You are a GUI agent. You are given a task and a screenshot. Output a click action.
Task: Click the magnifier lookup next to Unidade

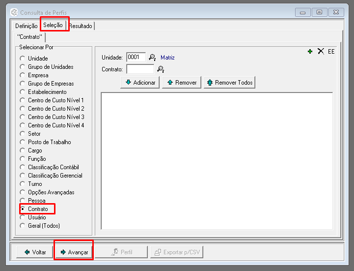[152, 58]
